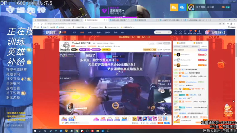237x133 pixels.
Task: Open 补丁说明 in Overwatch menu
Action: pos(13,93)
